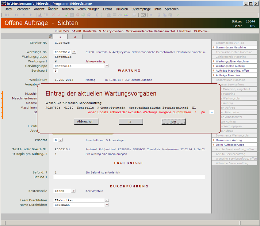Click the green question mark help icon
Image resolution: width=260 pixels, height=226 pixels.
pos(177,15)
